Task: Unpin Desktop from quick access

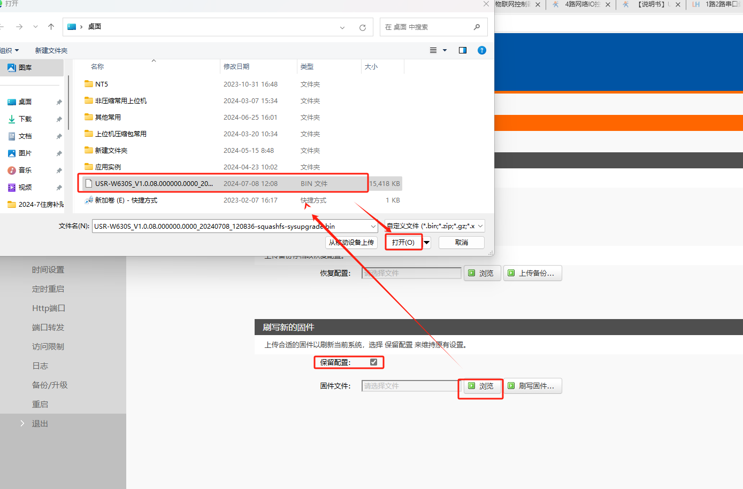Action: coord(59,102)
